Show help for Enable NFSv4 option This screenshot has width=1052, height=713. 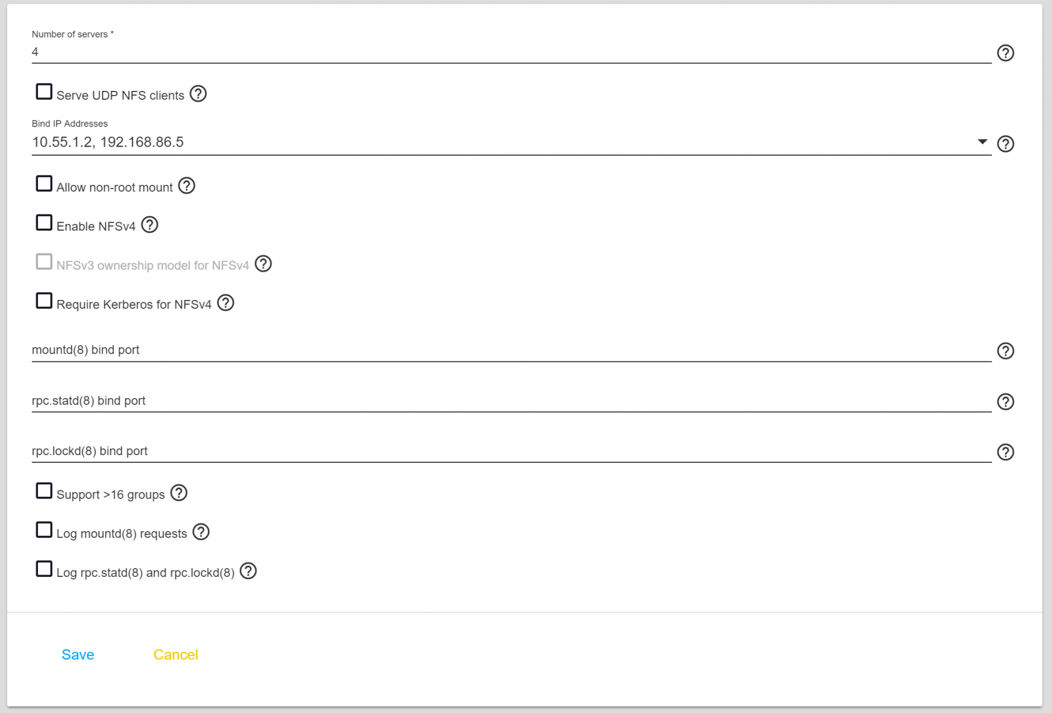point(150,225)
